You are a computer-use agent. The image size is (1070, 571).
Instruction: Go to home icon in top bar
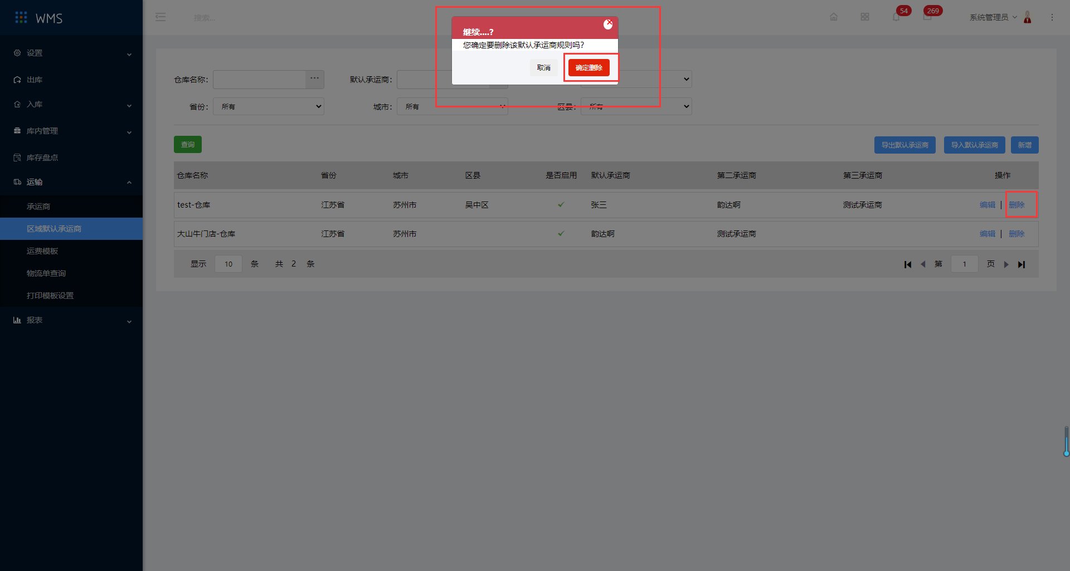pyautogui.click(x=834, y=17)
